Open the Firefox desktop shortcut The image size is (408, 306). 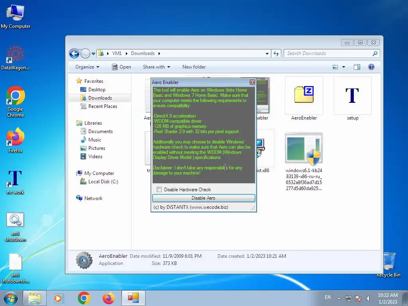tap(16, 140)
